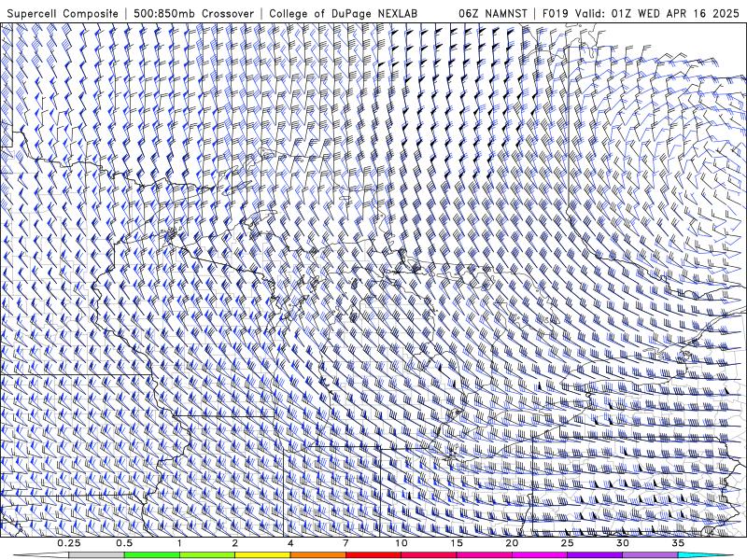
Task: Click the '4' color scale label
Action: click(290, 543)
